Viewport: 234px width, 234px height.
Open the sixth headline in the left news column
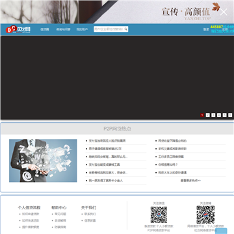tap(105, 181)
